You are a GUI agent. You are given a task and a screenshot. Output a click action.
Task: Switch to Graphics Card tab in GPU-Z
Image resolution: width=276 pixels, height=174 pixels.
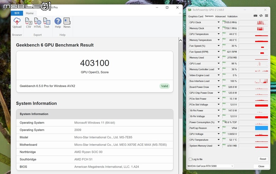click(x=196, y=16)
